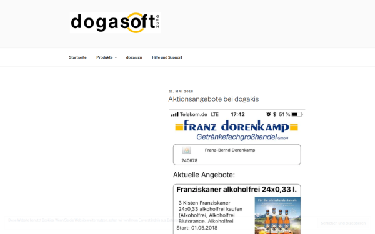Click the customer avatar icon
The image size is (375, 234).
click(x=186, y=150)
